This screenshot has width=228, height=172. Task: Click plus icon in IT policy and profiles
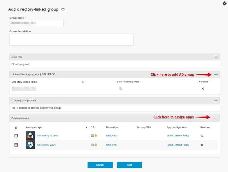coord(216,101)
